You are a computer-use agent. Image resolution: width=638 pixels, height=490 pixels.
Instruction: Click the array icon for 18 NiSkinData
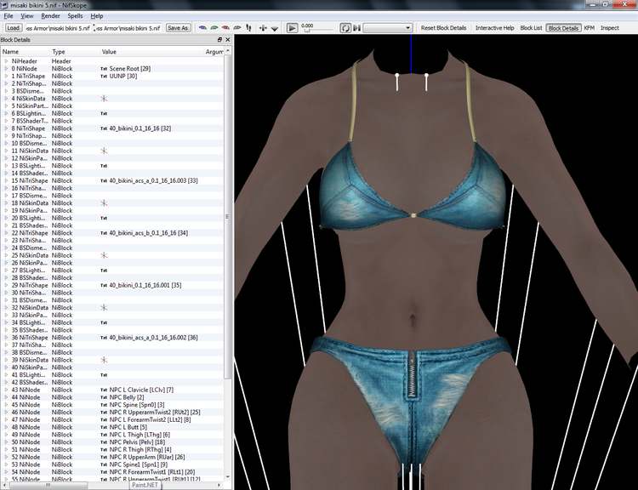[x=104, y=203]
